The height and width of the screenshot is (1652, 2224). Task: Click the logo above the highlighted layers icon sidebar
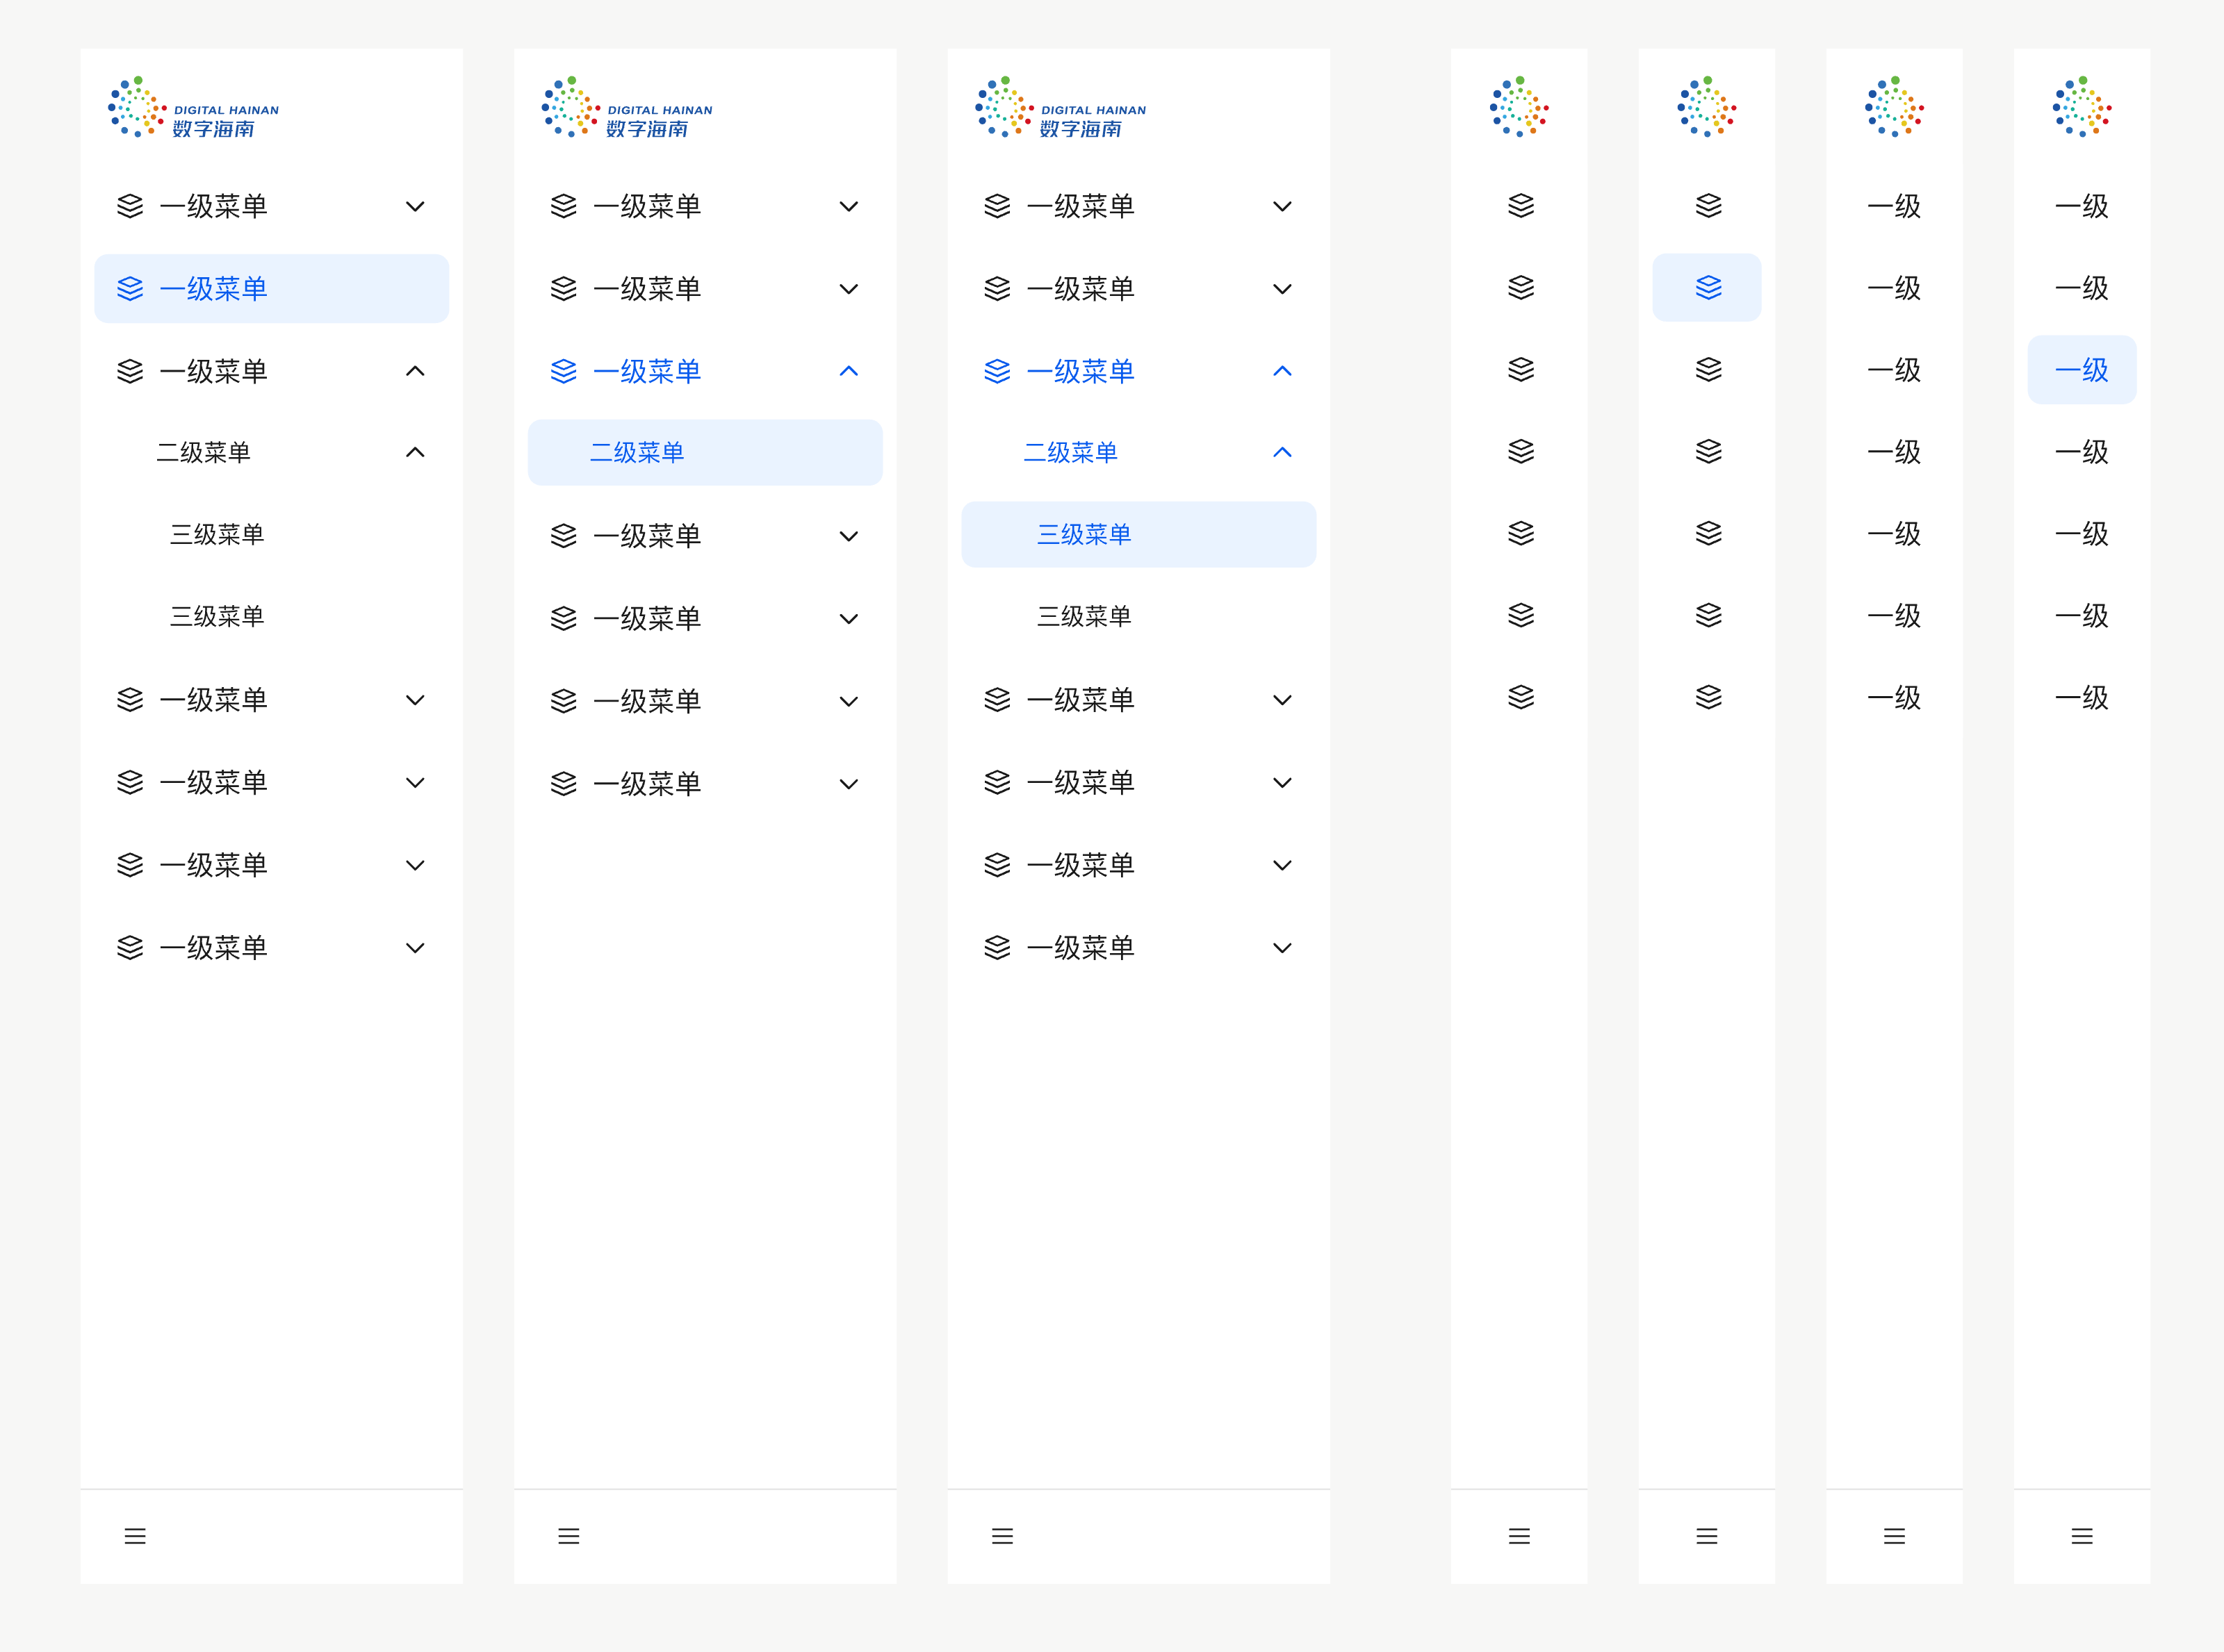click(1707, 107)
